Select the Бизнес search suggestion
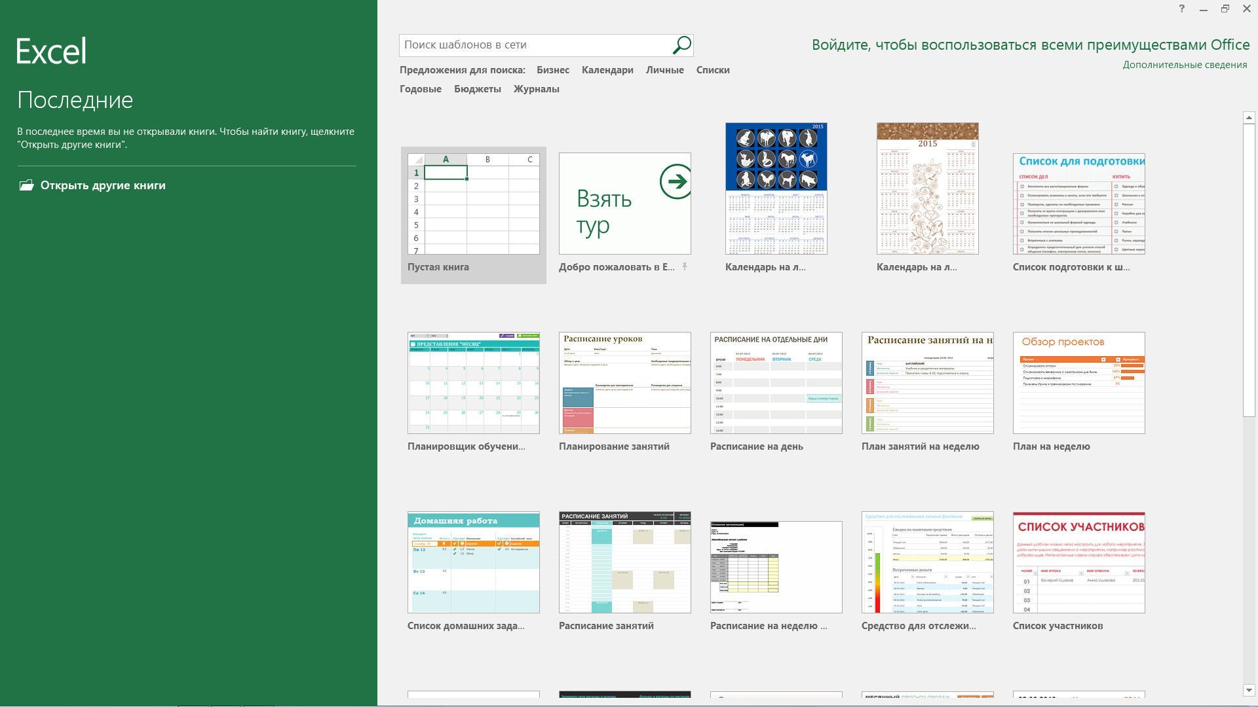Viewport: 1258px width, 707px height. (x=553, y=70)
